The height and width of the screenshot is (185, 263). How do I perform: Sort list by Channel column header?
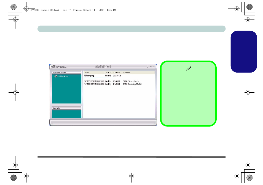[x=138, y=72]
